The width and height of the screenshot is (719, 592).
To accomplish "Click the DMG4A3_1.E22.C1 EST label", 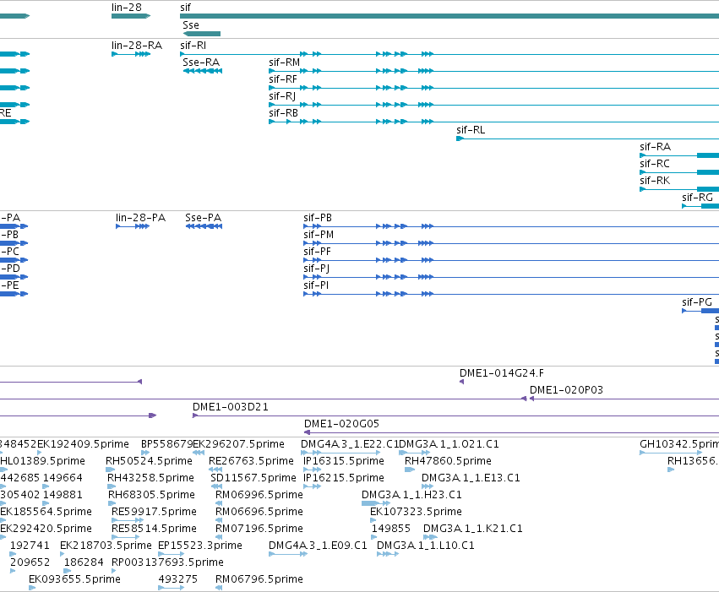I will pos(350,444).
